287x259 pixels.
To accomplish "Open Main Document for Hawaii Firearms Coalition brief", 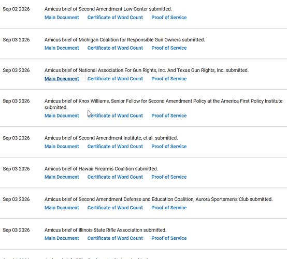I will pos(62,177).
